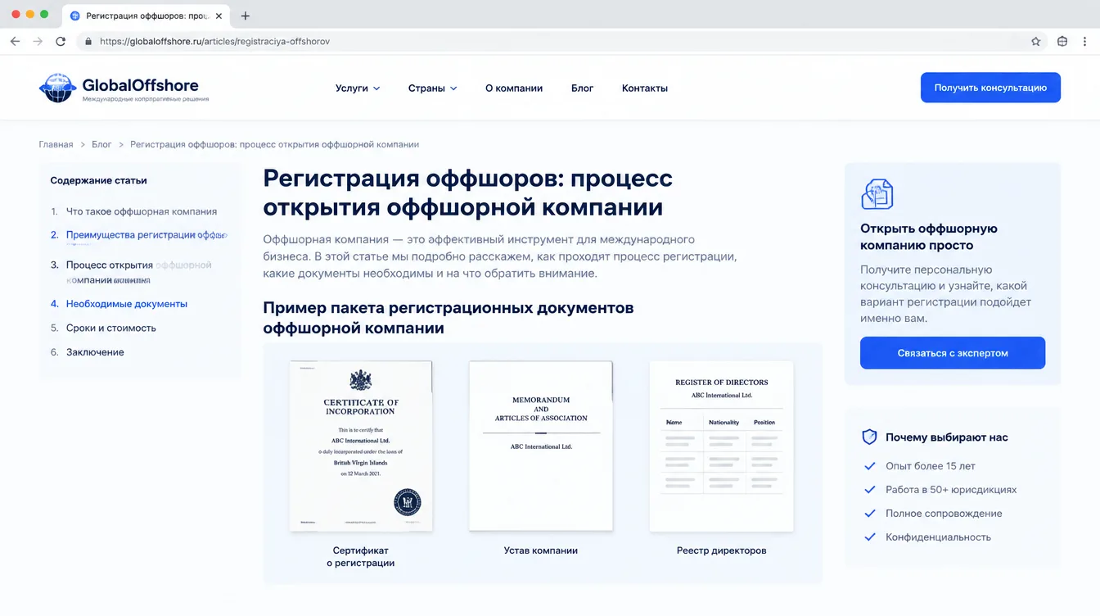The height and width of the screenshot is (616, 1100).
Task: Click the GlobalOffshore brand name text
Action: [x=140, y=84]
